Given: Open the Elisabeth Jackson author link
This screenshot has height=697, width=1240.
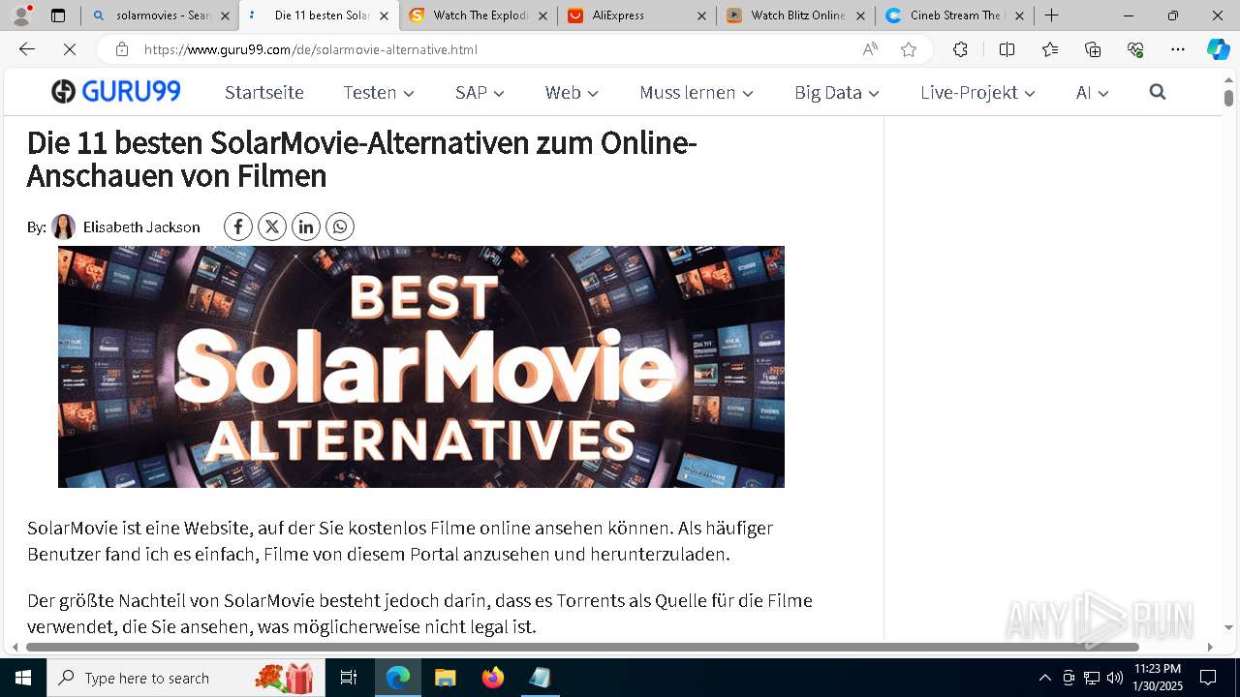Looking at the screenshot, I should pyautogui.click(x=141, y=227).
